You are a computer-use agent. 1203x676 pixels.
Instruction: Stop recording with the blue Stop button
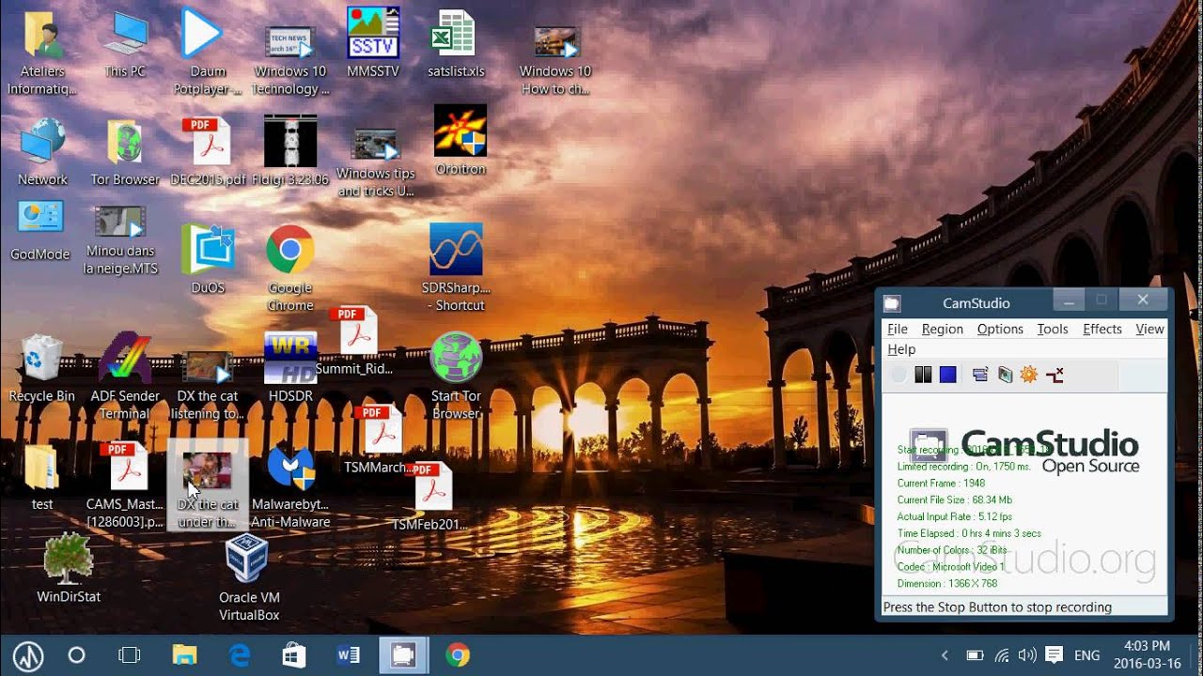947,375
